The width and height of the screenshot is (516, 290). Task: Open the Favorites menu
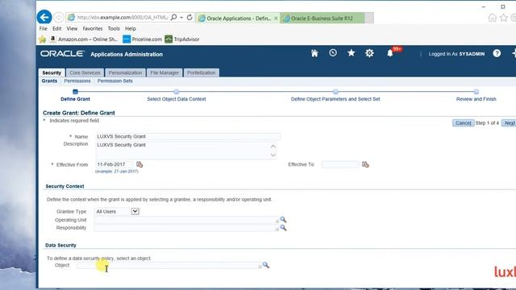(93, 29)
